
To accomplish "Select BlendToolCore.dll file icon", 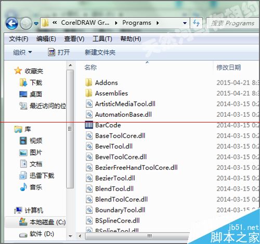I will click(89, 199).
